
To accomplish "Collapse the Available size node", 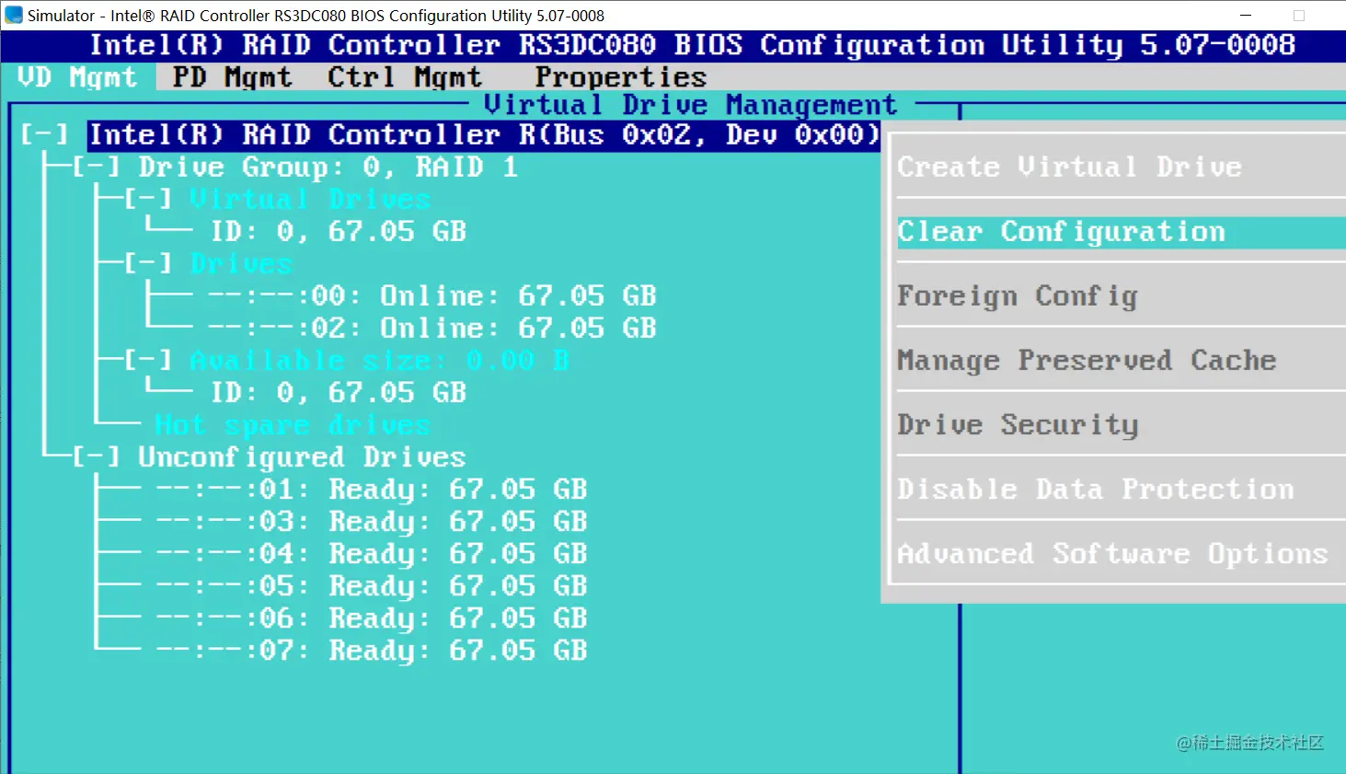I will tap(147, 361).
